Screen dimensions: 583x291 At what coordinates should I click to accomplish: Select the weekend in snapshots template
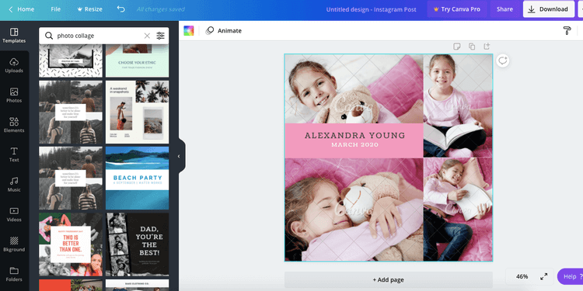coord(137,112)
